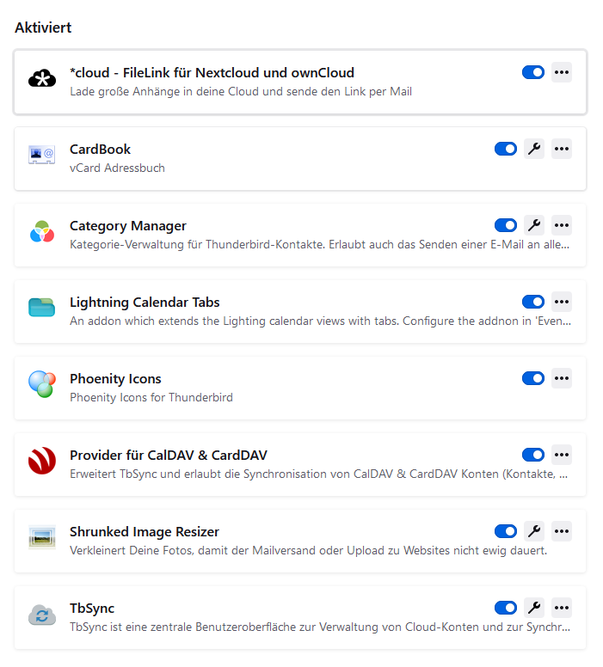Show more options for Category Manager

[x=562, y=225]
